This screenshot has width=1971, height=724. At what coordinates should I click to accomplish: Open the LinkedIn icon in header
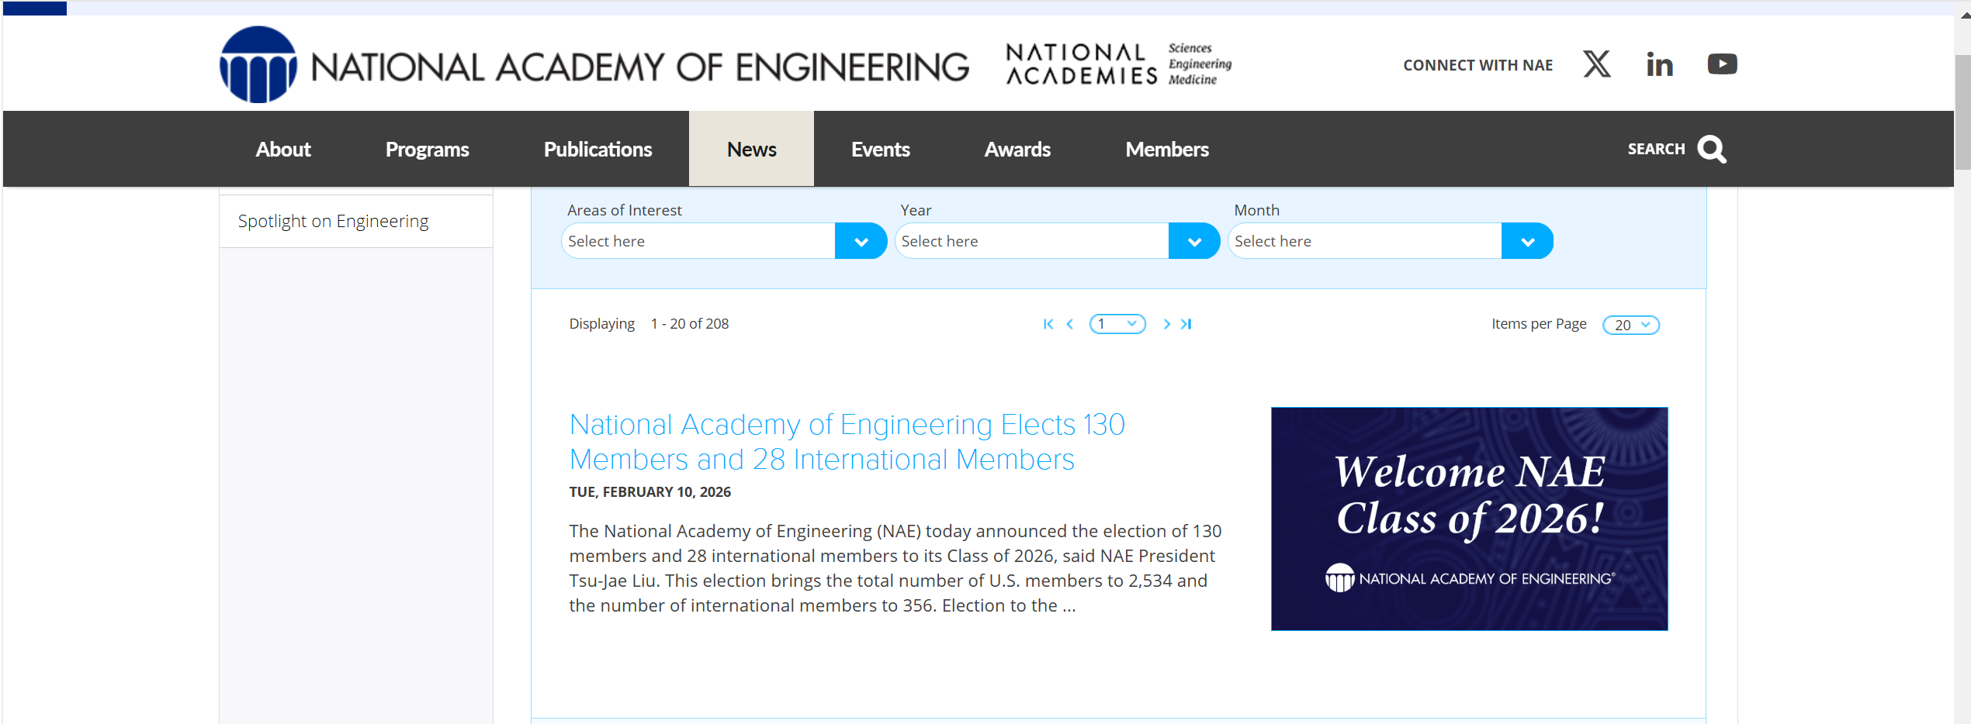pos(1659,64)
